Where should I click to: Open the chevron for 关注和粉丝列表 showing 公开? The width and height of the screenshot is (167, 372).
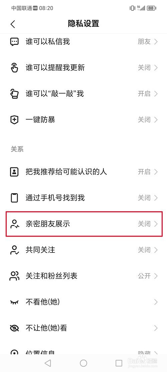156,276
